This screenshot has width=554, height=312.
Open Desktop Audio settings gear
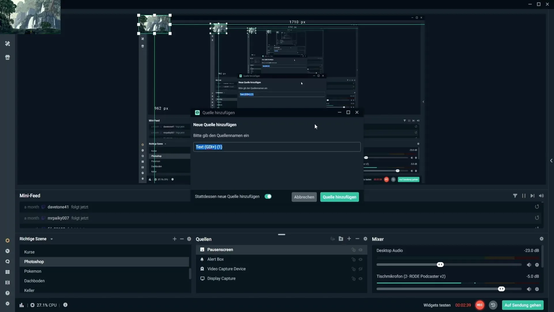pos(537,265)
